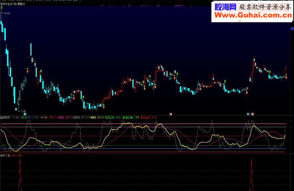Click the 18.85 high price label
Viewport: 294px width, 191px height.
click(7, 13)
